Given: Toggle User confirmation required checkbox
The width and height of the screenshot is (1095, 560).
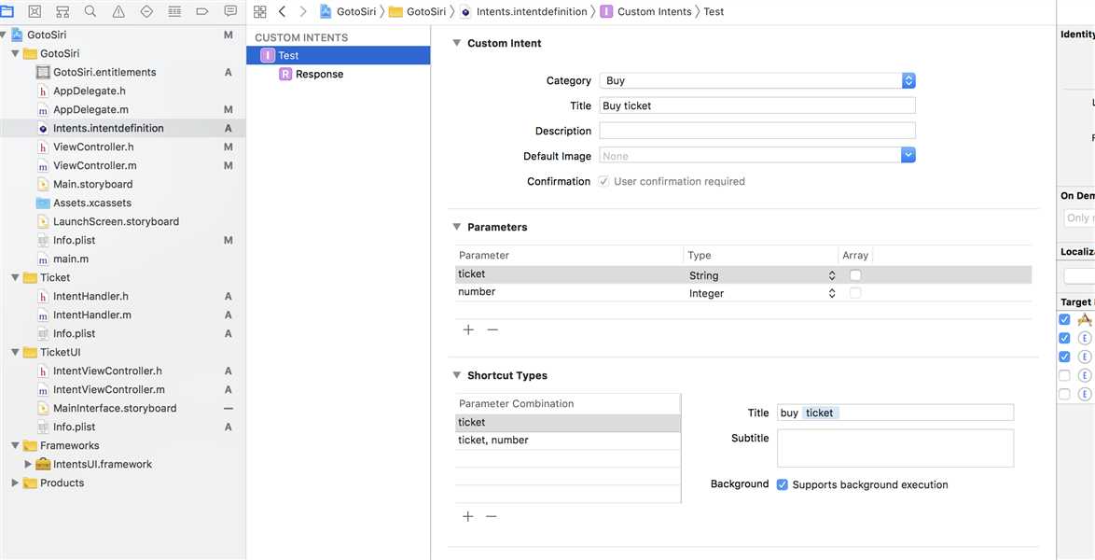Looking at the screenshot, I should (x=604, y=181).
